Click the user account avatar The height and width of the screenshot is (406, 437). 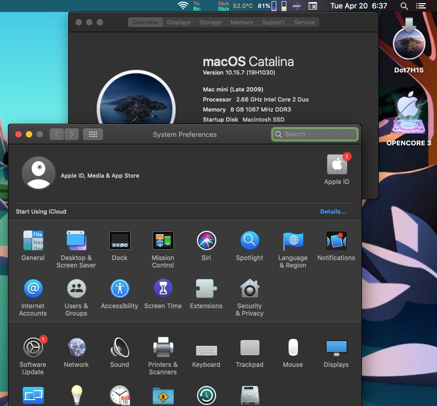pos(39,173)
